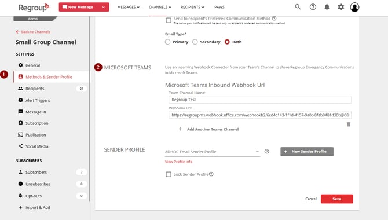Delete the Teams webhook with trash icon
Viewport: 388px width, 220px height.
point(349,124)
